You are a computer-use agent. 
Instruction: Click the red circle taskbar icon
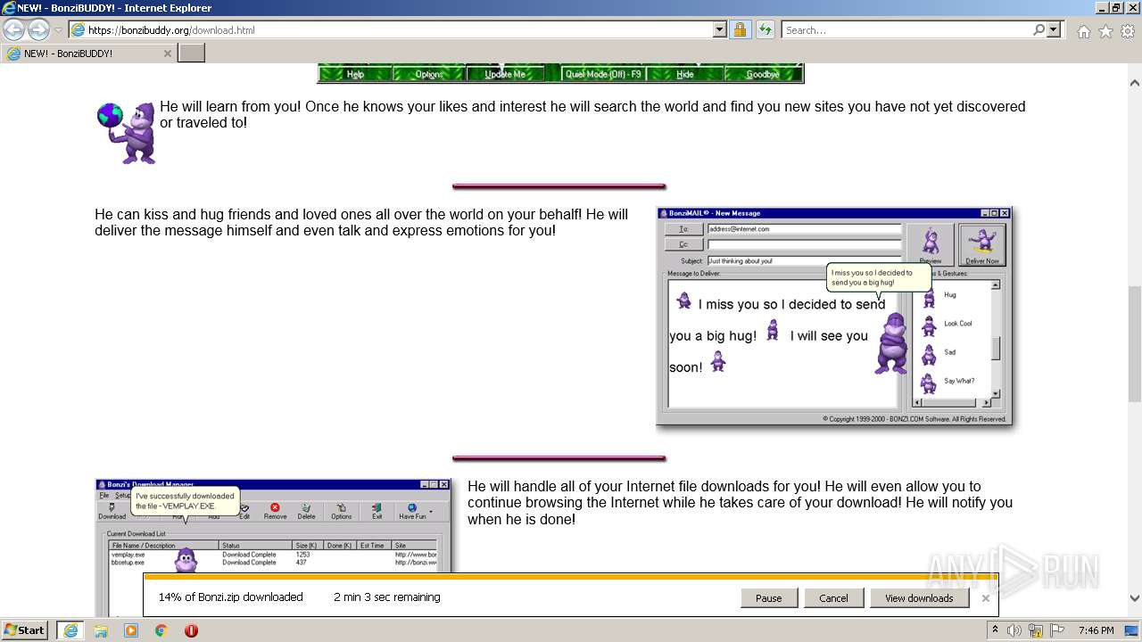pyautogui.click(x=191, y=630)
